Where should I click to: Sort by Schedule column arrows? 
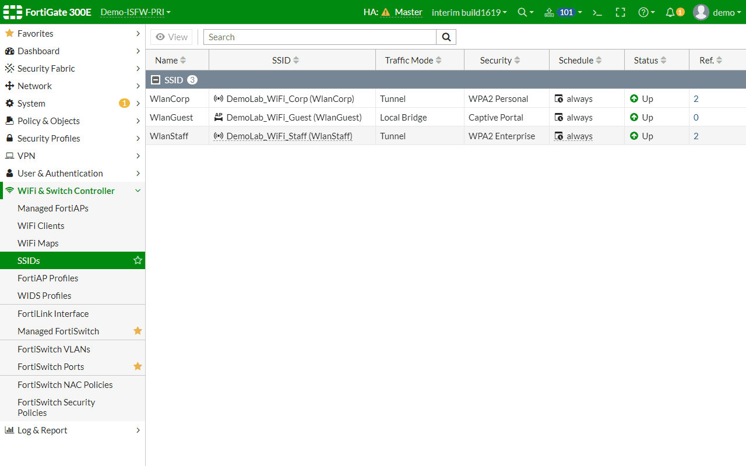599,61
